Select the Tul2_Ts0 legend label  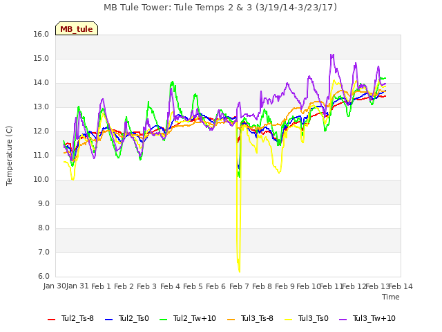click(133, 318)
